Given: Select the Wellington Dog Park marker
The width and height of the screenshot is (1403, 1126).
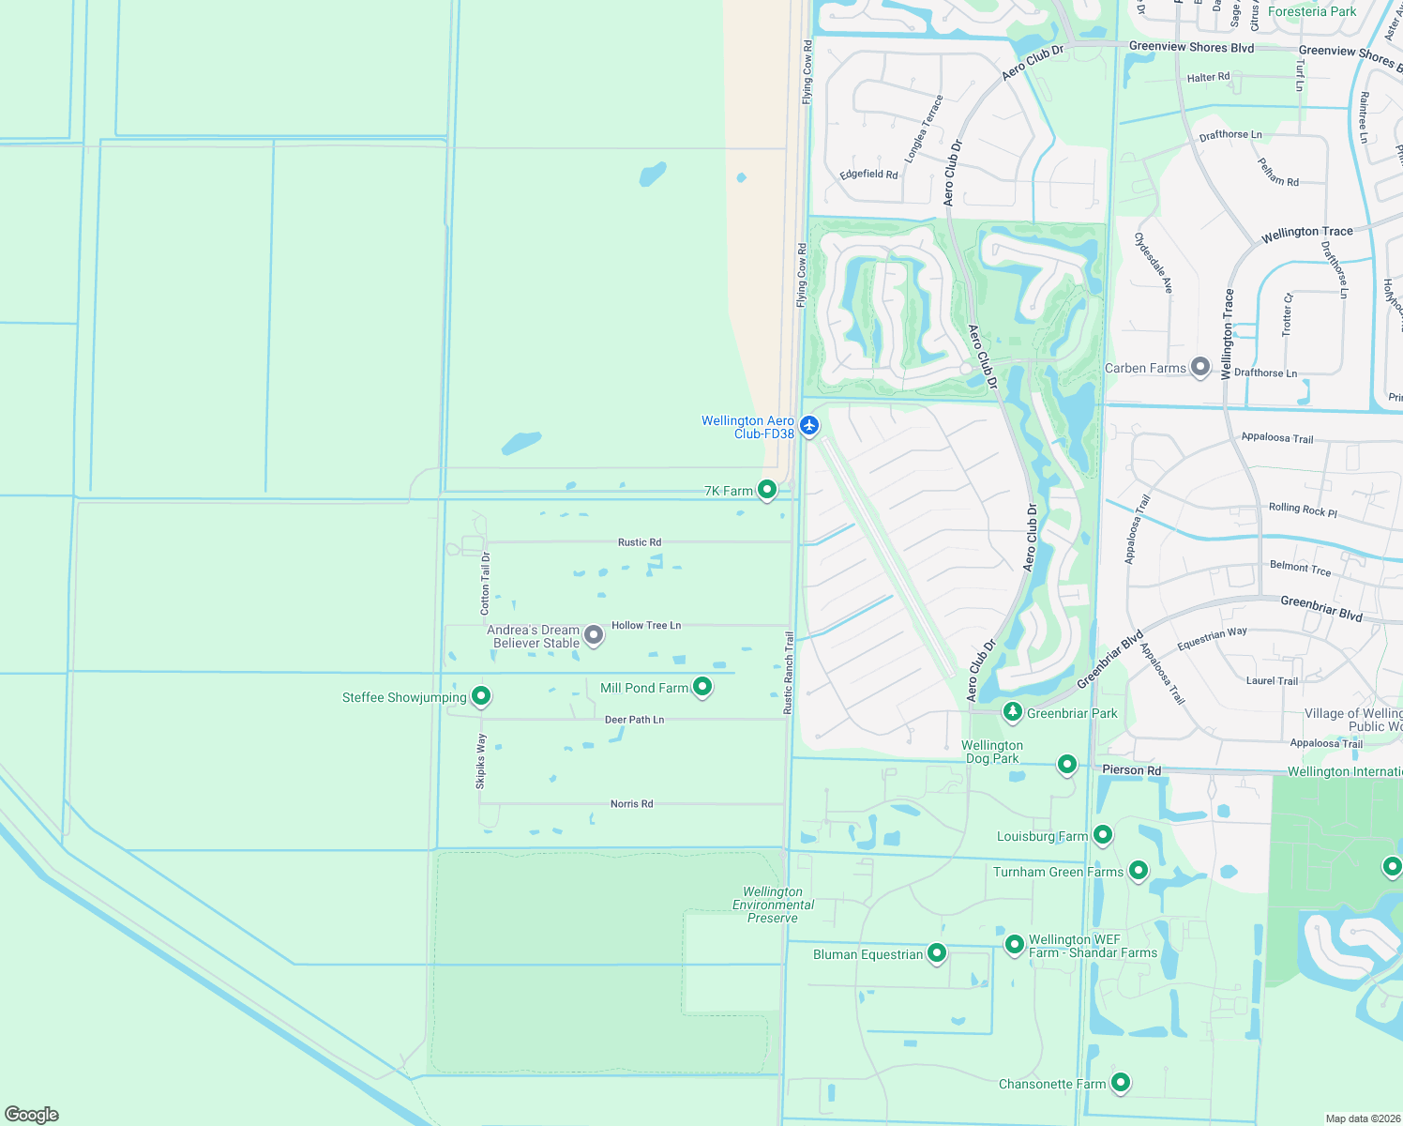Looking at the screenshot, I should click(x=1065, y=765).
